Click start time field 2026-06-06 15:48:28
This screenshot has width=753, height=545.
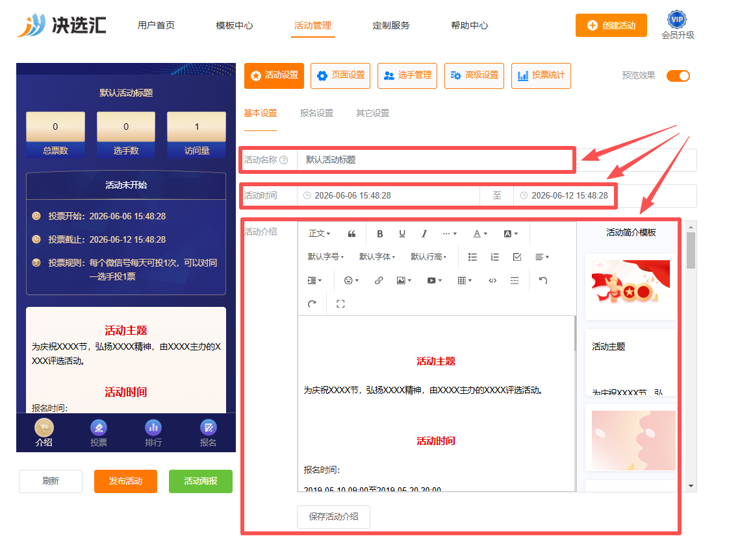(x=388, y=196)
